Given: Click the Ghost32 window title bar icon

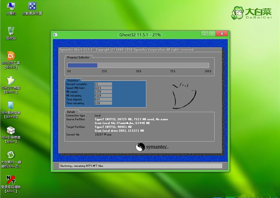Looking at the screenshot, I should pyautogui.click(x=55, y=34).
